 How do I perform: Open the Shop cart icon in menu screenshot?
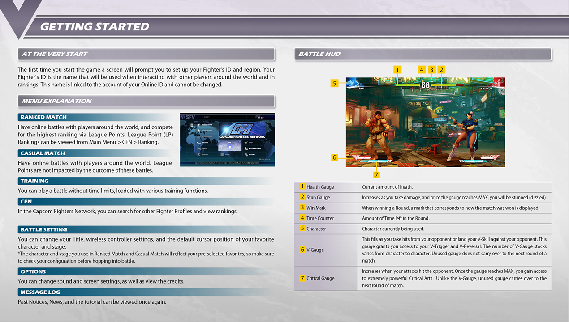click(246, 143)
